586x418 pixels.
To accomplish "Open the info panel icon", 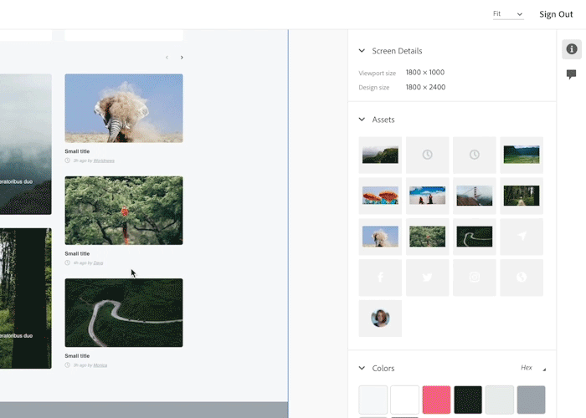I will coord(572,48).
